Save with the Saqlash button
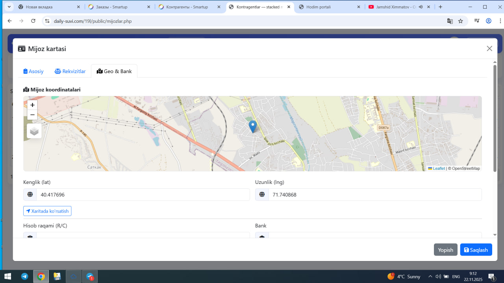The width and height of the screenshot is (504, 283). tap(476, 250)
